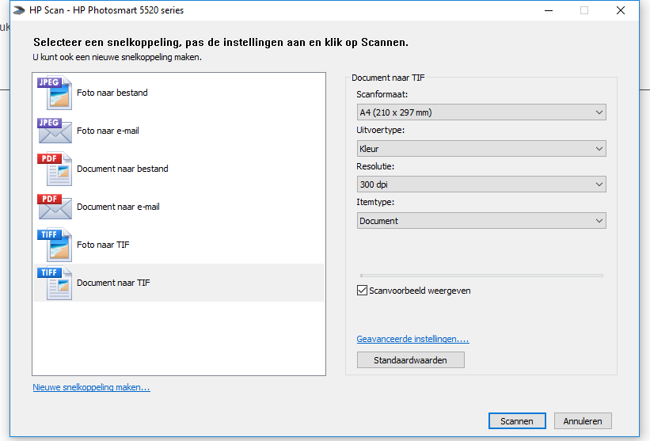Open the Geavanceerde instellingen link

pyautogui.click(x=413, y=339)
